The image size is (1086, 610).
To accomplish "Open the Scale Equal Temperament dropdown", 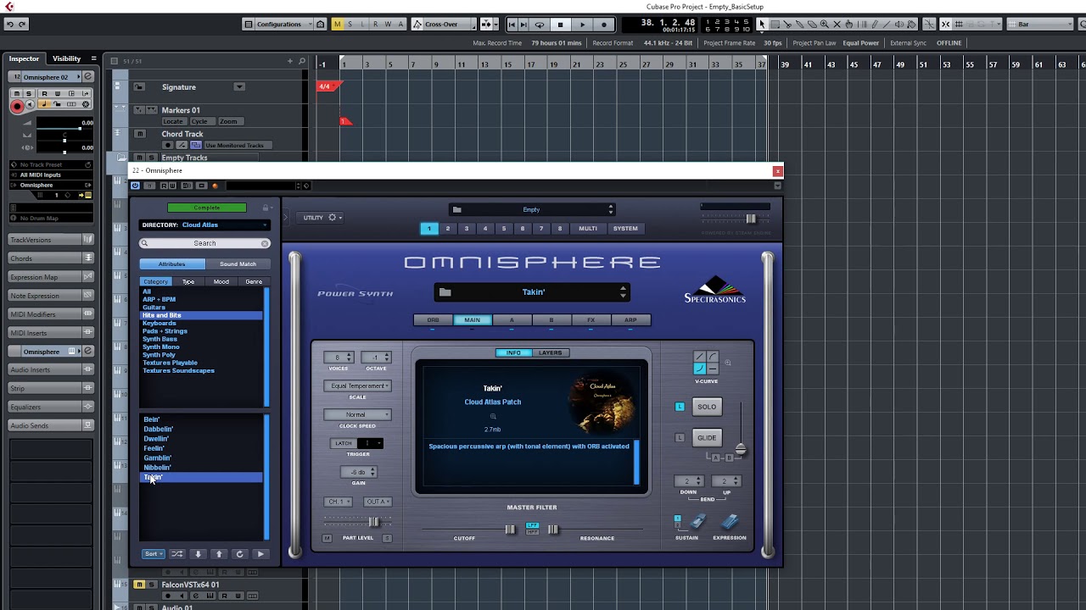I will (x=357, y=385).
